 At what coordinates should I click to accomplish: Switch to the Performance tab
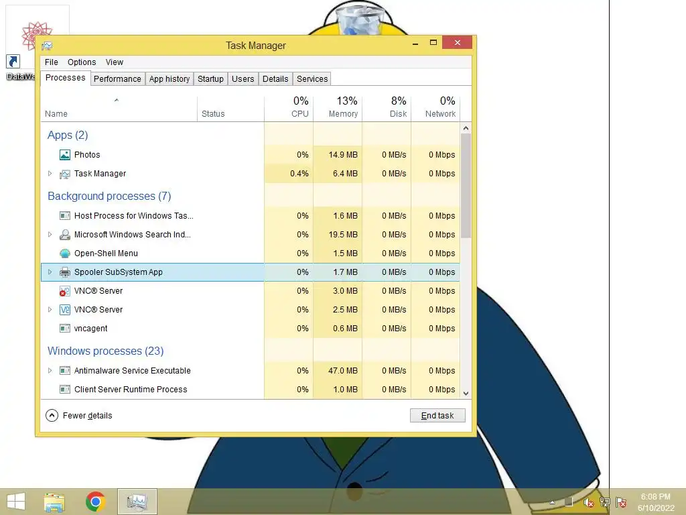coord(117,79)
